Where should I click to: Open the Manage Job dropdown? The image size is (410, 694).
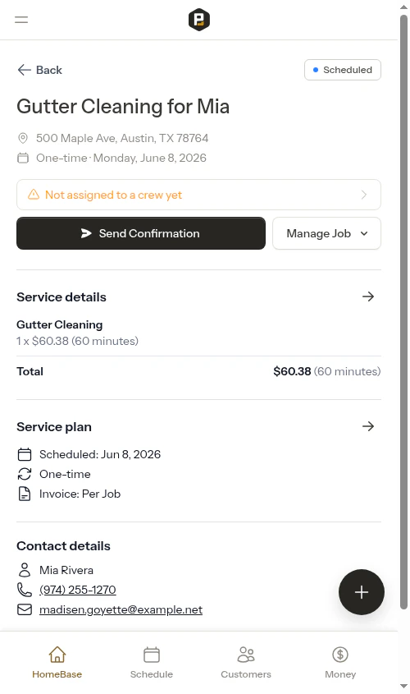(326, 233)
